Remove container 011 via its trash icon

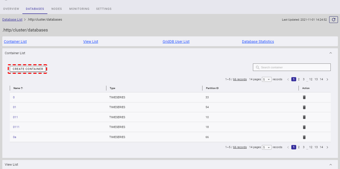[x=304, y=117]
